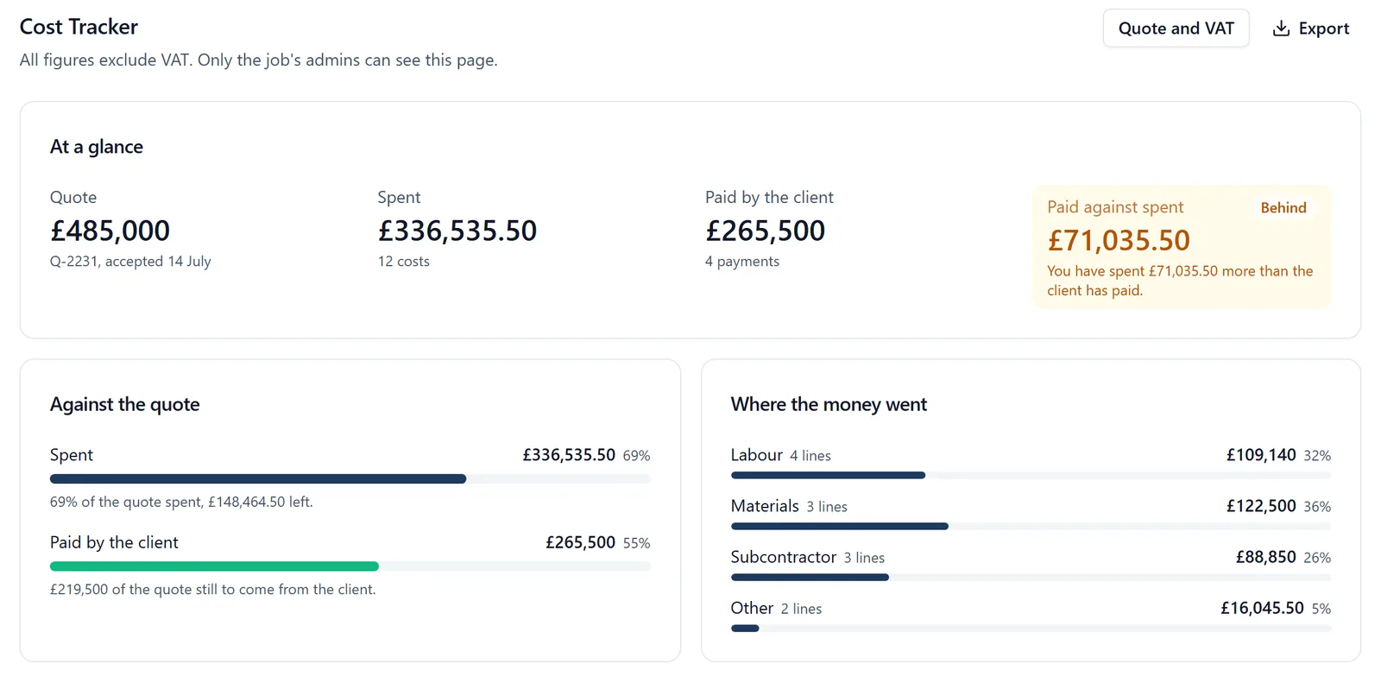
Task: Select the £485,000 quote amount
Action: (x=110, y=231)
